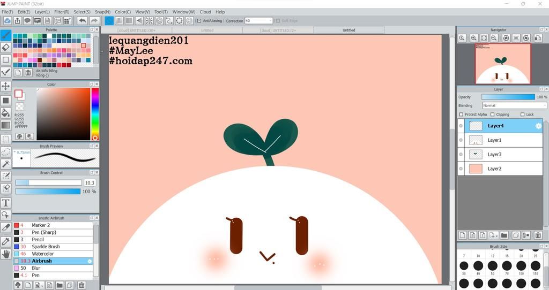
Task: Select the Pencil brush
Action: [53, 239]
